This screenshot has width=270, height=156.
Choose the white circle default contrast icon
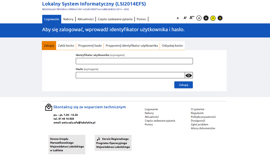coord(199,18)
